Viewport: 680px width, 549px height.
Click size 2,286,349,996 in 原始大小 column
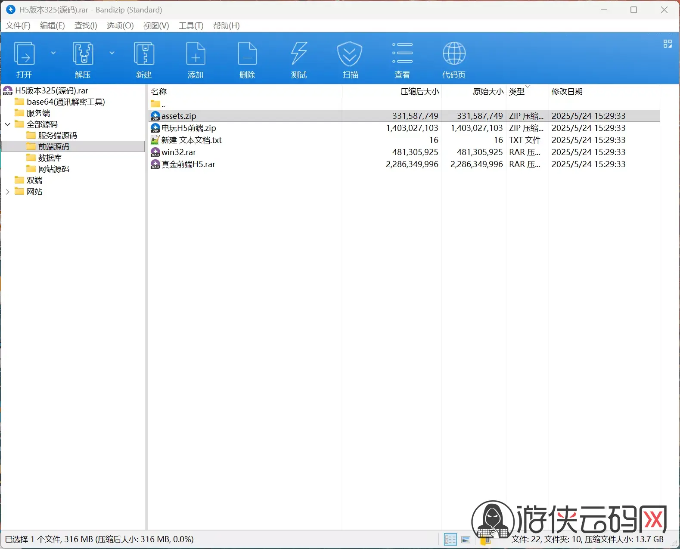click(477, 164)
